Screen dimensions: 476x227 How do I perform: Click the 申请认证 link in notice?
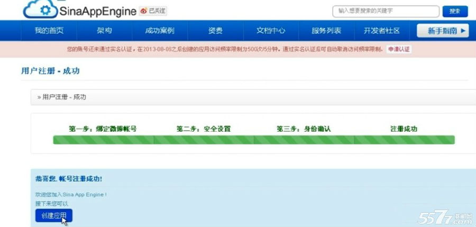(399, 49)
